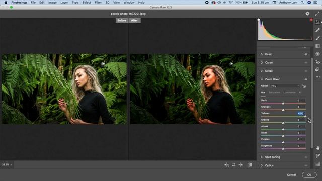322x181 pixels.
Task: Toggle full screen mode arrows icon
Action: tap(317, 14)
